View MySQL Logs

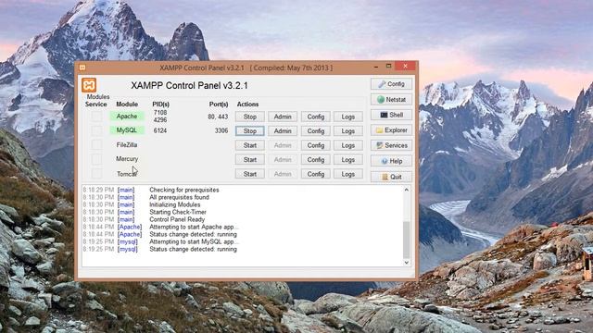[348, 131]
